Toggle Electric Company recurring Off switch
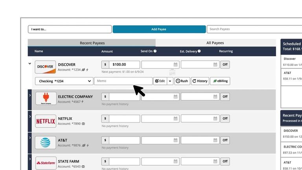 click(225, 96)
